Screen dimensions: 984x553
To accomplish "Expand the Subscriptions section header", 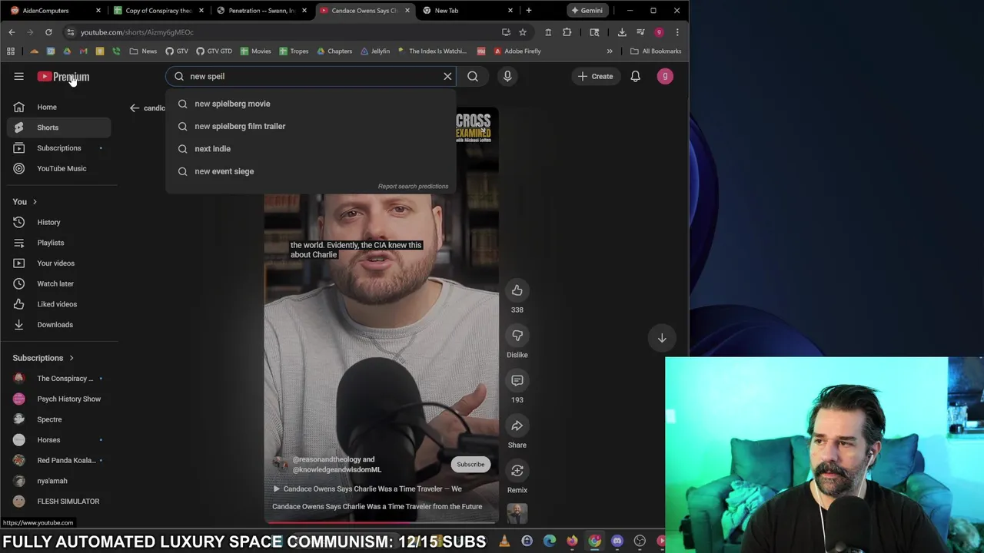I will [43, 358].
